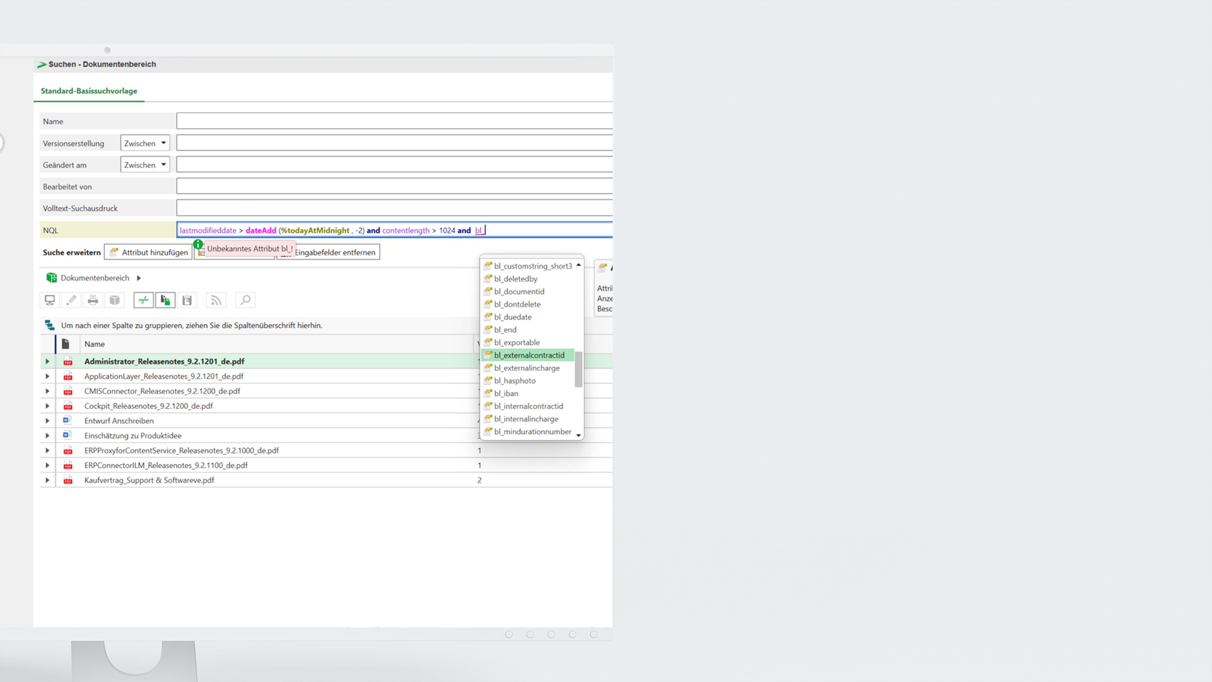Click the monitor/display toolbar icon
Image resolution: width=1212 pixels, height=682 pixels.
click(50, 300)
